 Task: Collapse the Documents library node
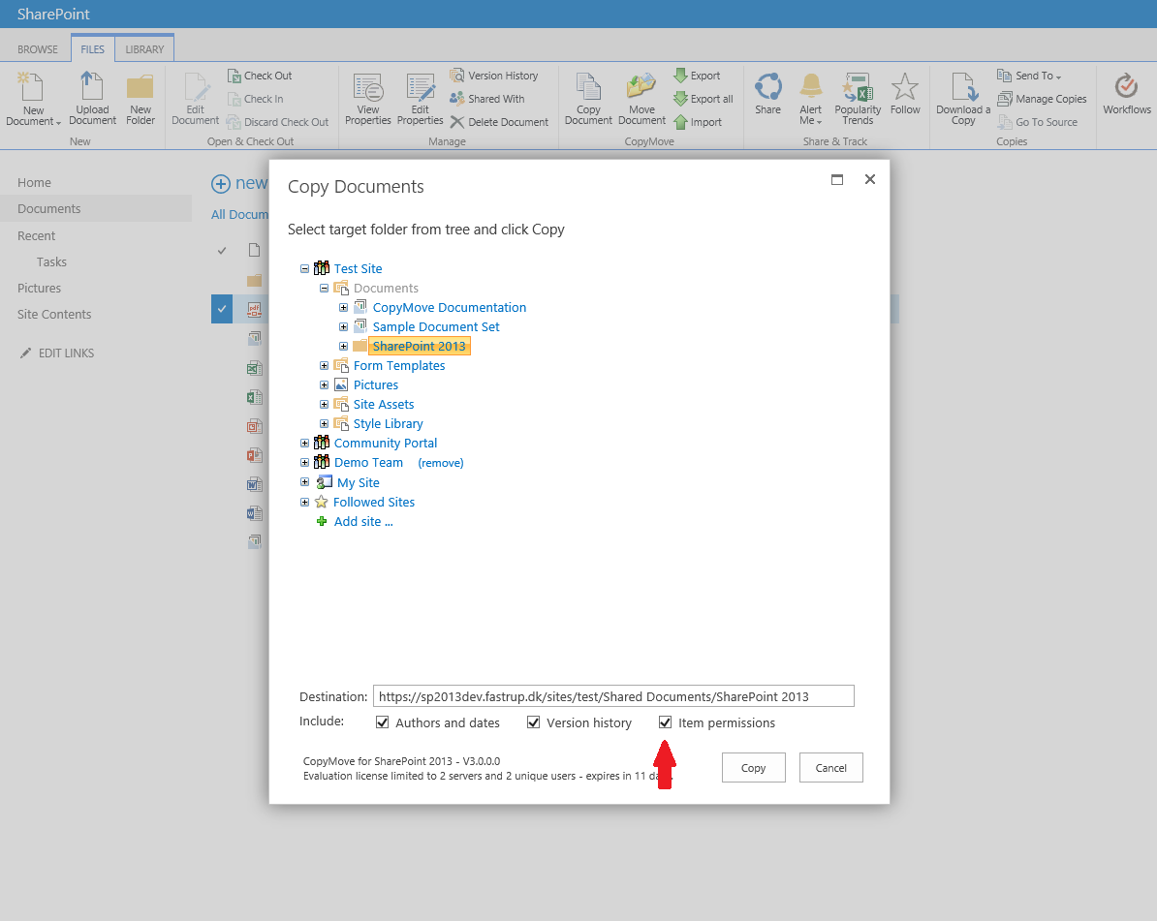[324, 288]
